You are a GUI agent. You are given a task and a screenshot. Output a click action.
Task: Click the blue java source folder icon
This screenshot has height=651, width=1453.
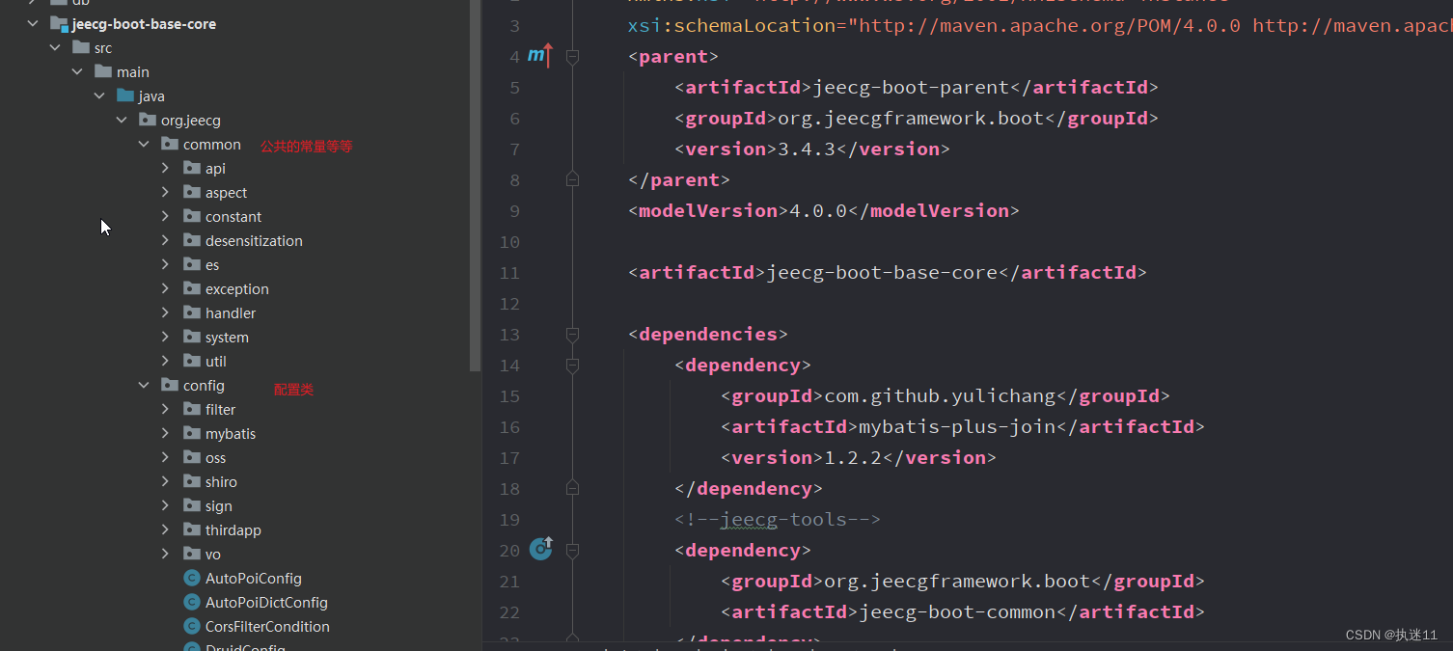point(125,95)
